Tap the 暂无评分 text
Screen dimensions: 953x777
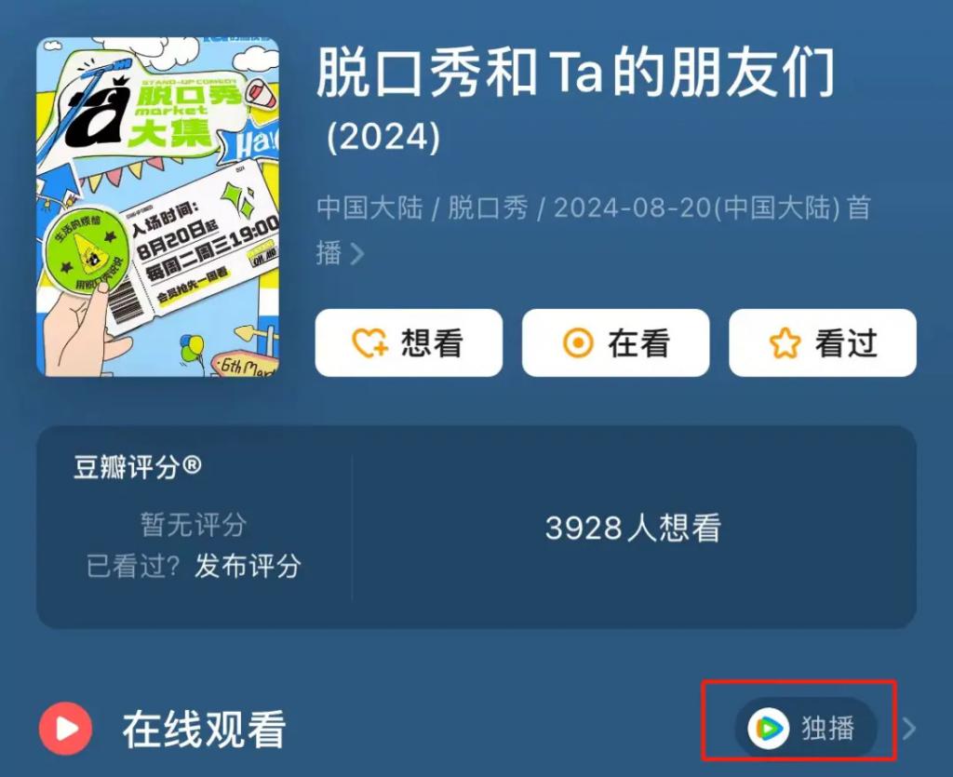[x=194, y=524]
